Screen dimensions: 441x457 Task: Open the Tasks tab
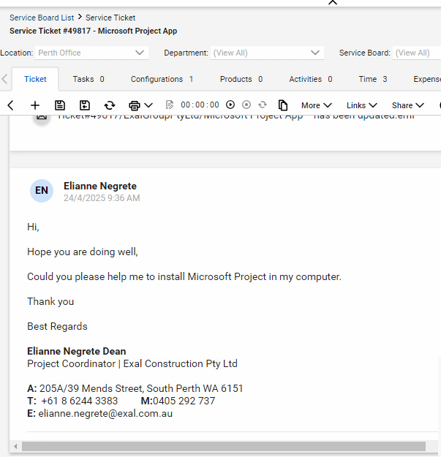pos(88,79)
